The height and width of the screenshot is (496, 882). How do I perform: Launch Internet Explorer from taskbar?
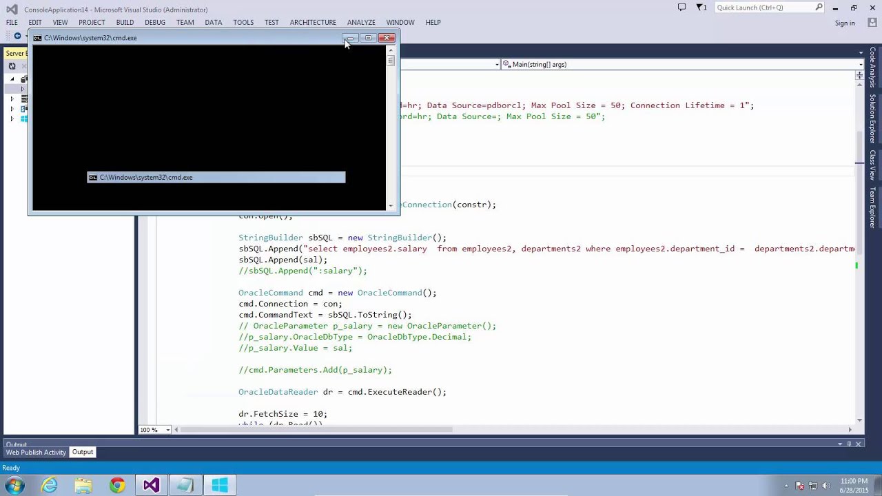[x=50, y=486]
